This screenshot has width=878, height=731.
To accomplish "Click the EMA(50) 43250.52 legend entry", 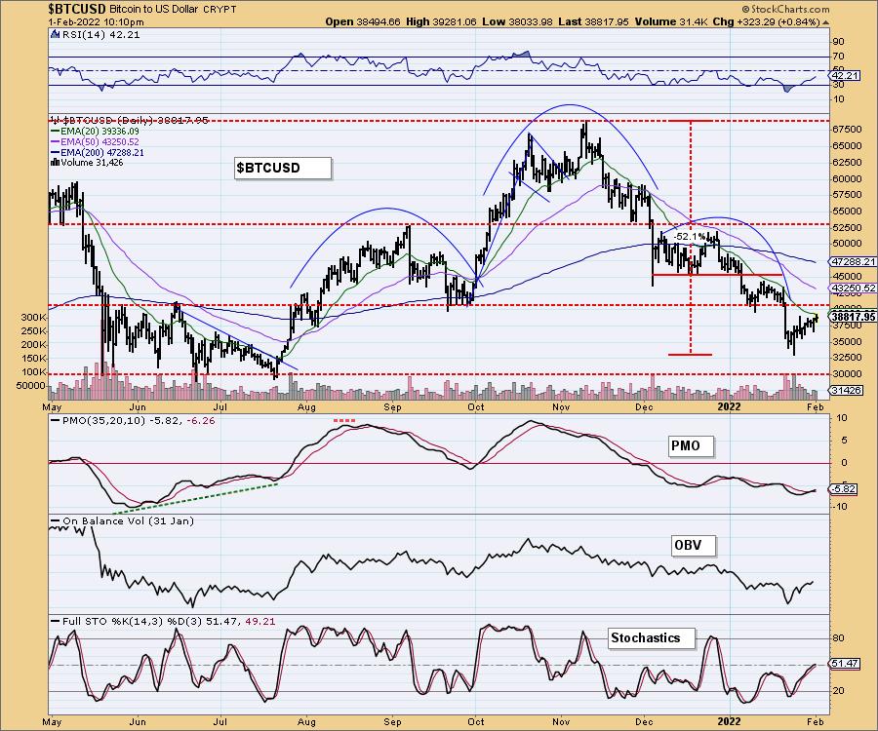I will click(95, 142).
